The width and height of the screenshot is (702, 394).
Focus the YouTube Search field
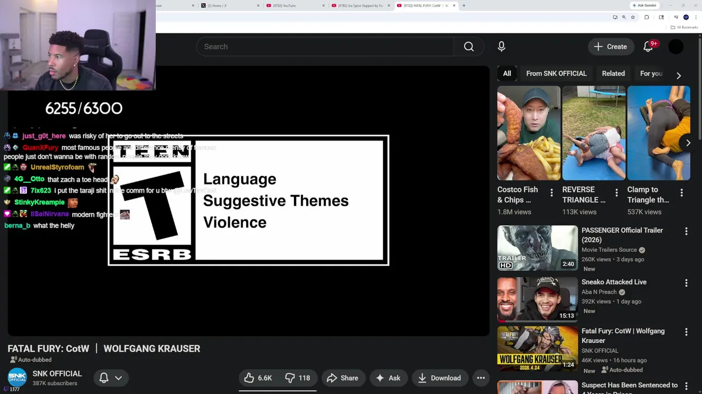[325, 47]
